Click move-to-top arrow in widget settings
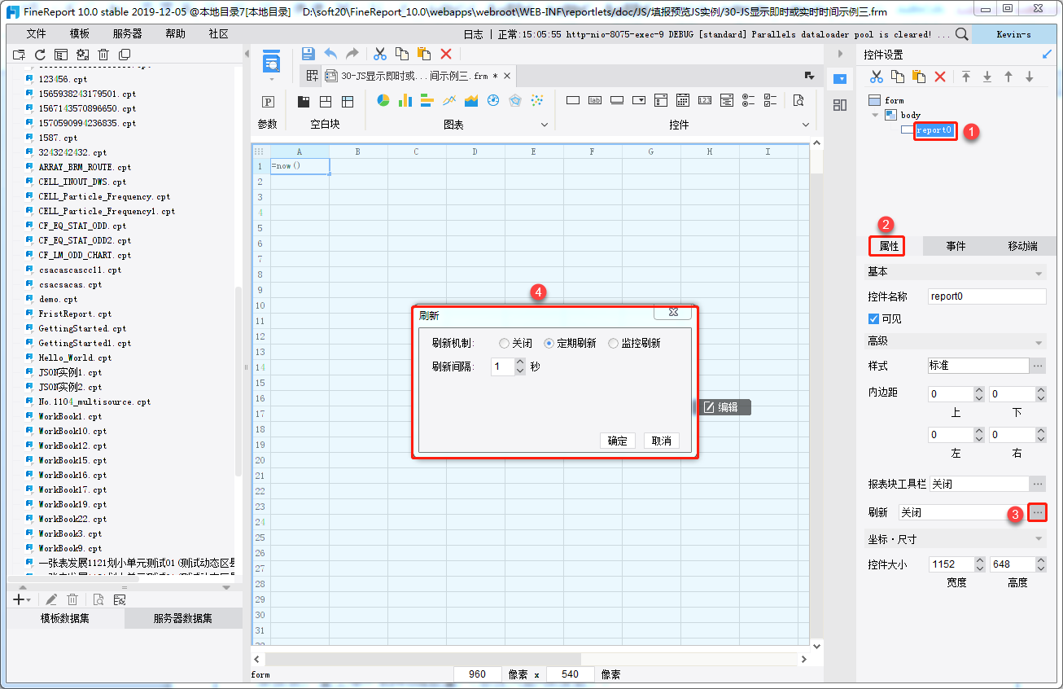Viewport: 1063px width, 689px height. point(966,77)
